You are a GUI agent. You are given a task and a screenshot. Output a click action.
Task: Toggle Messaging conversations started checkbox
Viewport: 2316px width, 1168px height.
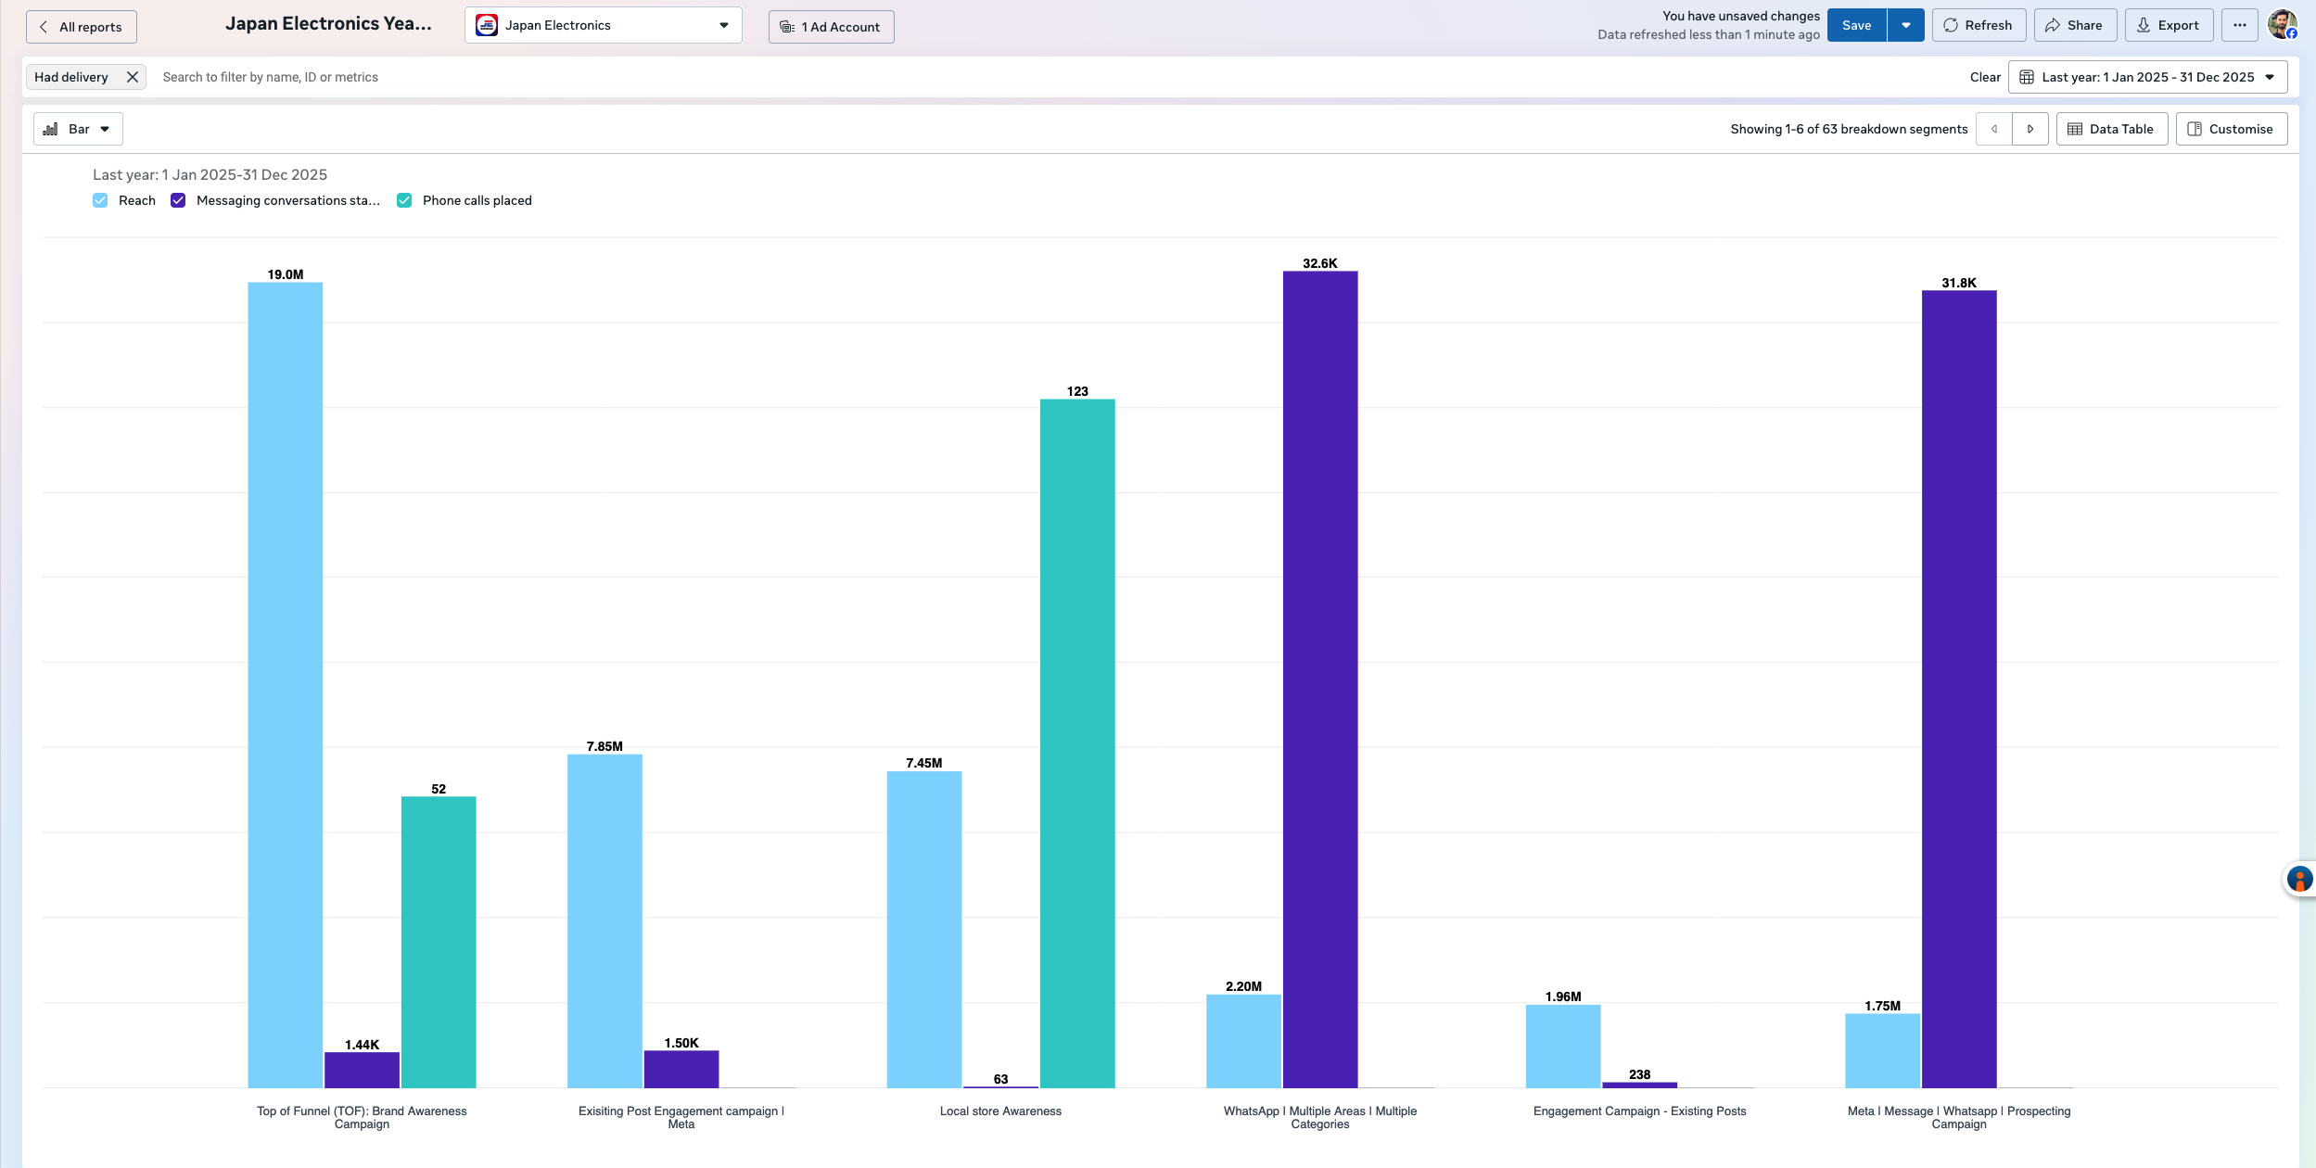pyautogui.click(x=178, y=200)
